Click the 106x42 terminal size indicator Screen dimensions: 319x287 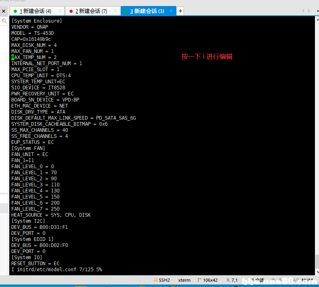tap(207, 280)
